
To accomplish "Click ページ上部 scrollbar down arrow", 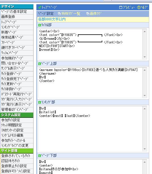I will click(x=145, y=95).
